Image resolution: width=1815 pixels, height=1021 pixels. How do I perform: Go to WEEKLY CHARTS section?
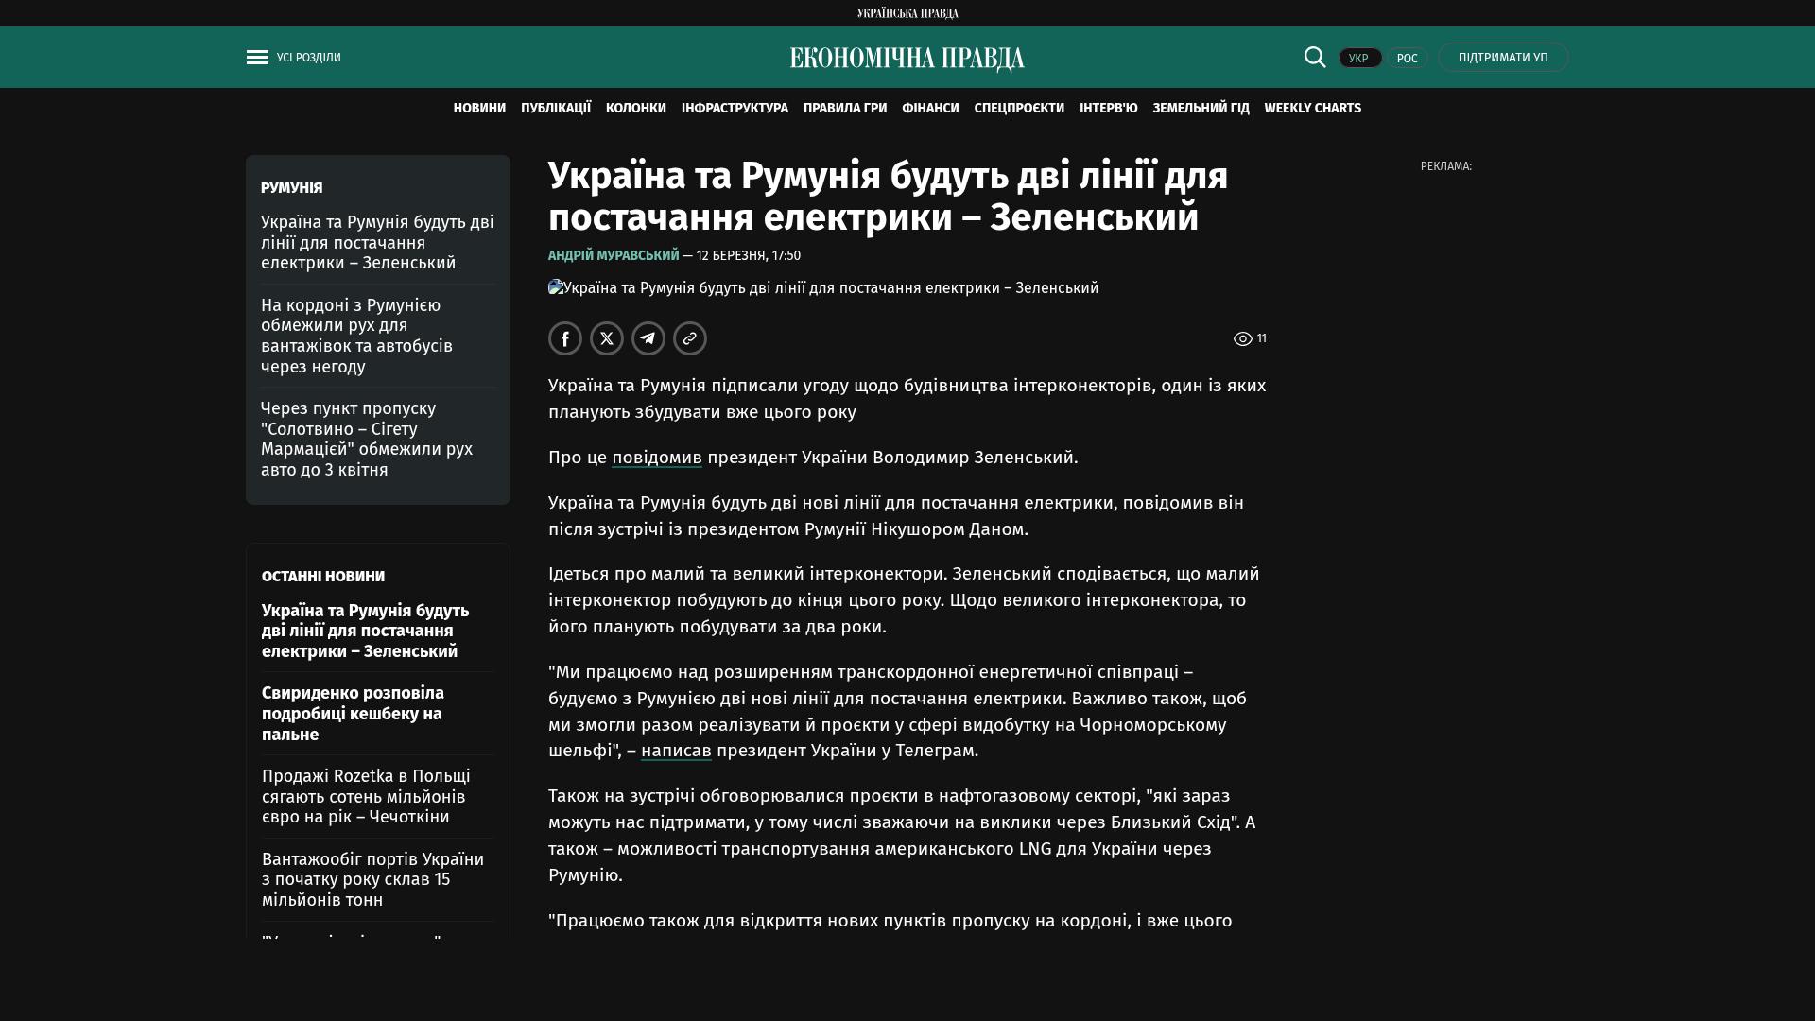pyautogui.click(x=1312, y=109)
